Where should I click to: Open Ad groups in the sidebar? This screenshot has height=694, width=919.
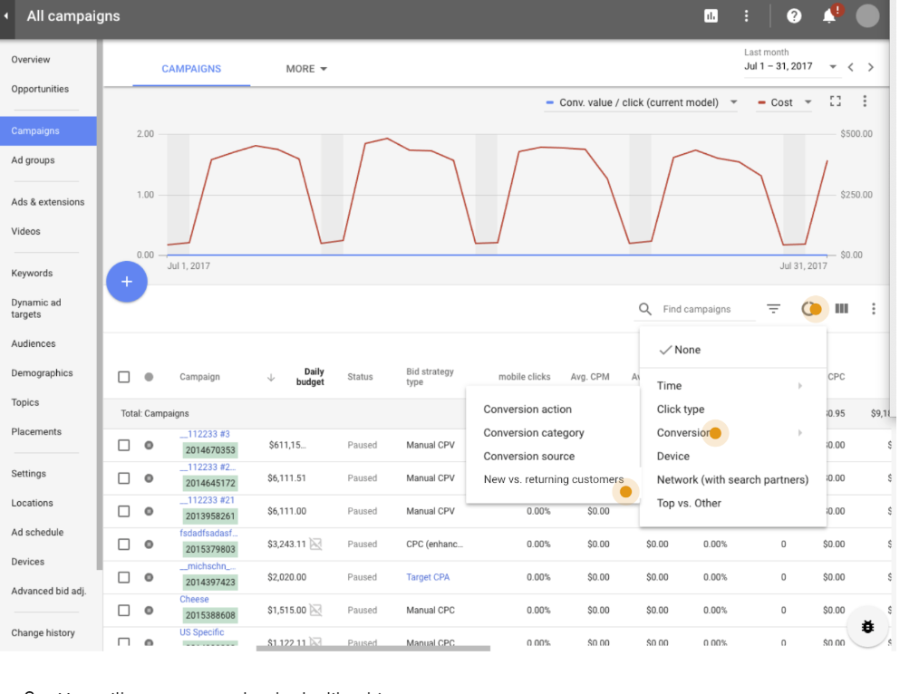(x=33, y=159)
